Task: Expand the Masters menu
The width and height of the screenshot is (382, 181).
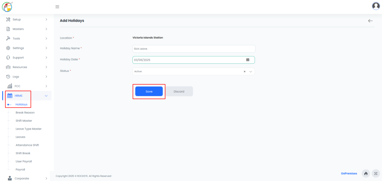Action: click(27, 29)
